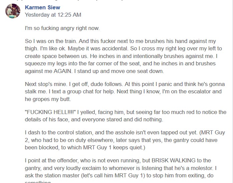Click the paragraph starting "So I was on the train"
The image size is (233, 183).
[123, 56]
